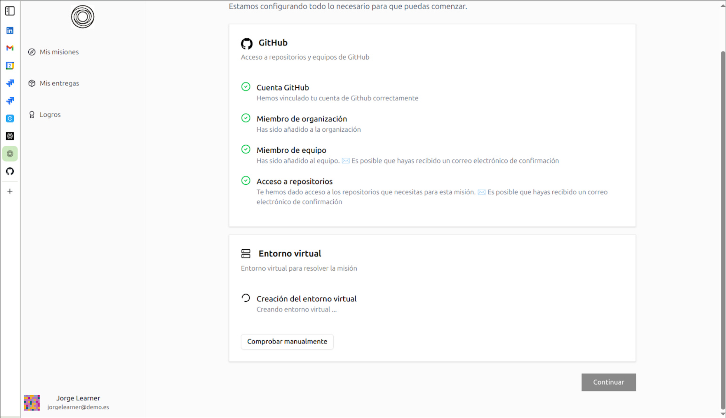Screen dimensions: 726x418
Task: Click the green highlighted app sidebar icon
Action: (x=10, y=154)
